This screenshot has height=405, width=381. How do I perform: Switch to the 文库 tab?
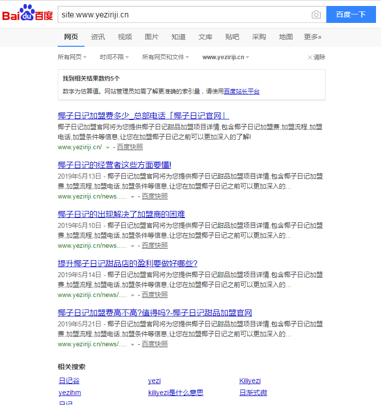click(205, 37)
